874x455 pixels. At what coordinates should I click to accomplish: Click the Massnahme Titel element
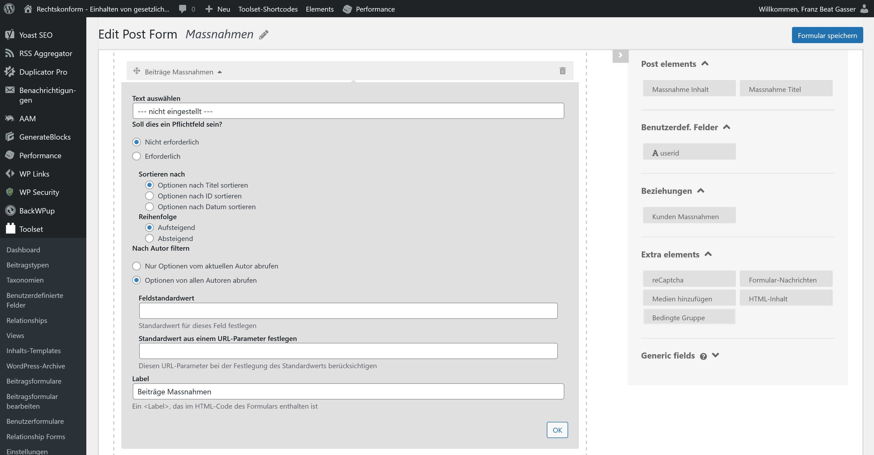[786, 88]
